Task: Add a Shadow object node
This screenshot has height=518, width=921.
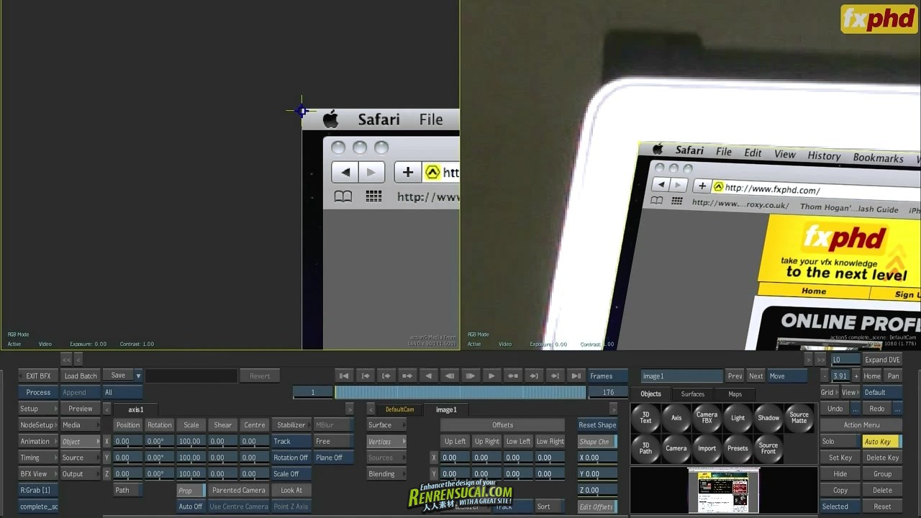Action: tap(768, 418)
